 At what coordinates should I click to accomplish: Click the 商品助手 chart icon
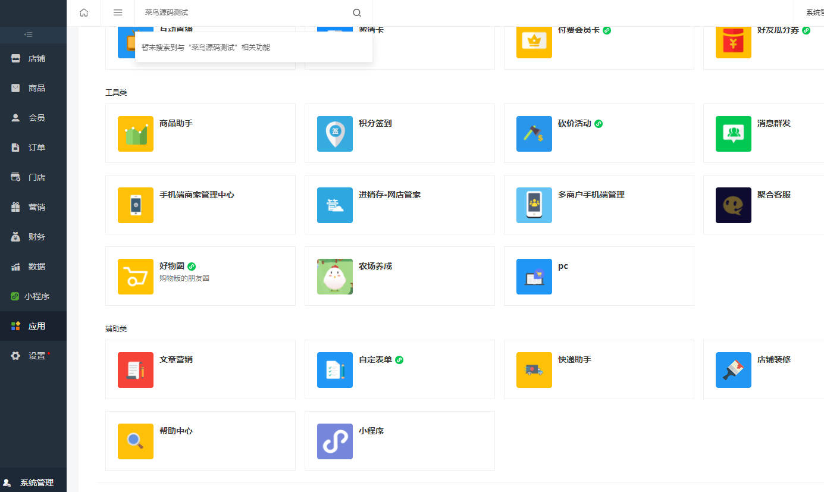[136, 134]
